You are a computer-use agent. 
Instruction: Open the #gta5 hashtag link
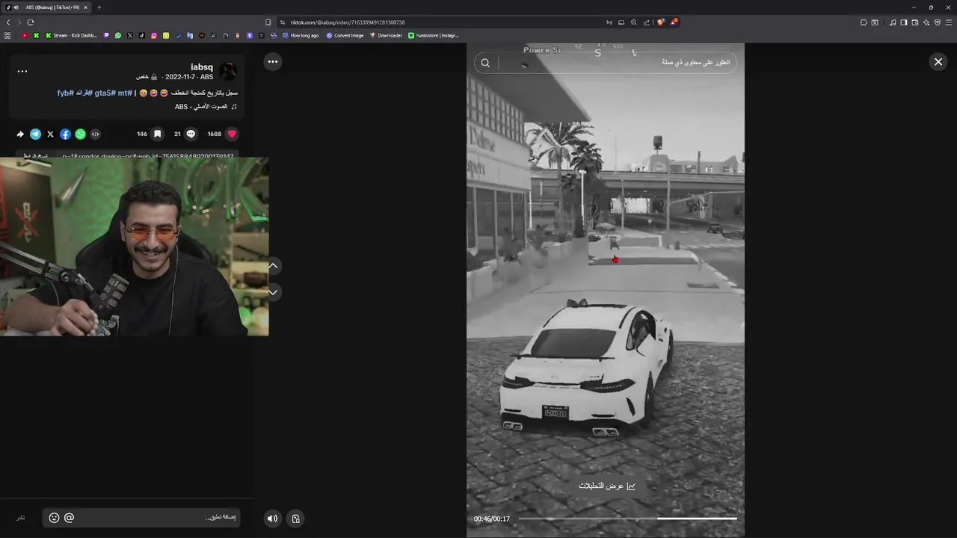point(105,93)
